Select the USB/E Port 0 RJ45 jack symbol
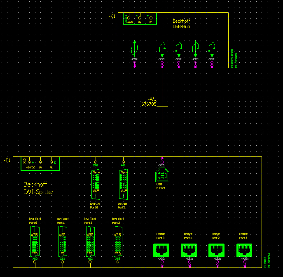The width and height of the screenshot is (283, 277). (x=161, y=250)
